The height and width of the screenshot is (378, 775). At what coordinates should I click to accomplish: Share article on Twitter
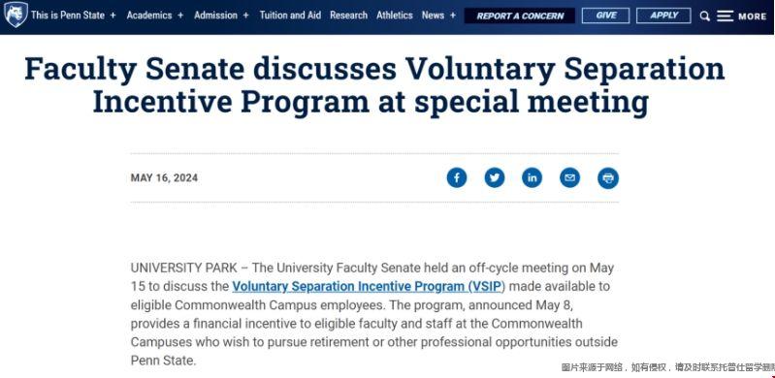495,178
